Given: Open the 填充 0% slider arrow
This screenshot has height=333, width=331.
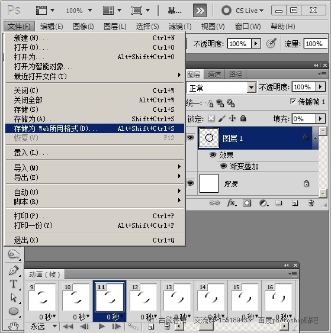Looking at the screenshot, I should coord(320,118).
